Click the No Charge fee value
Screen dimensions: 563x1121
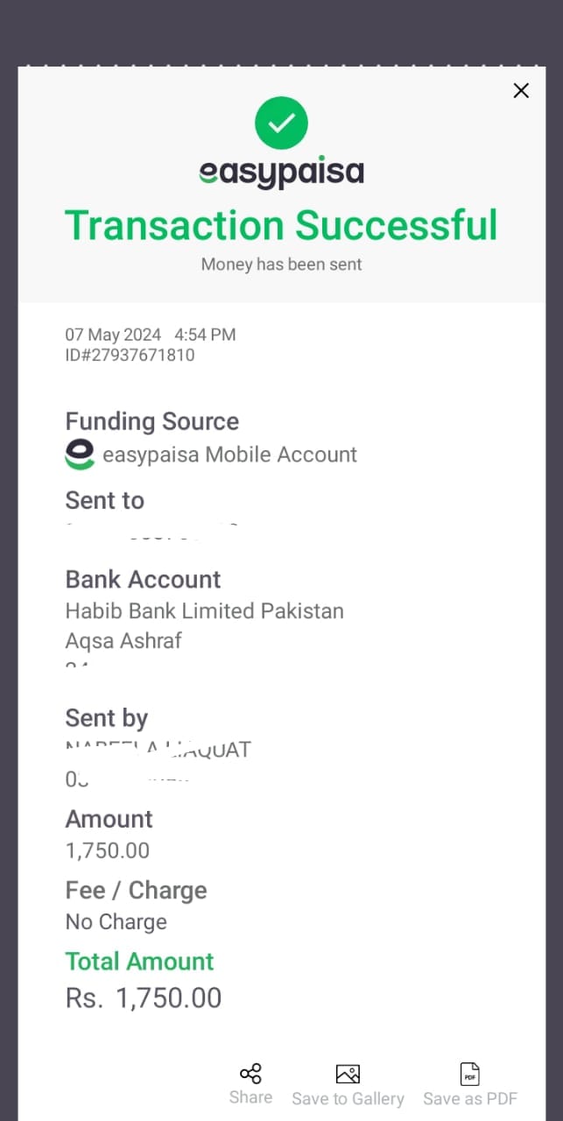(x=116, y=921)
